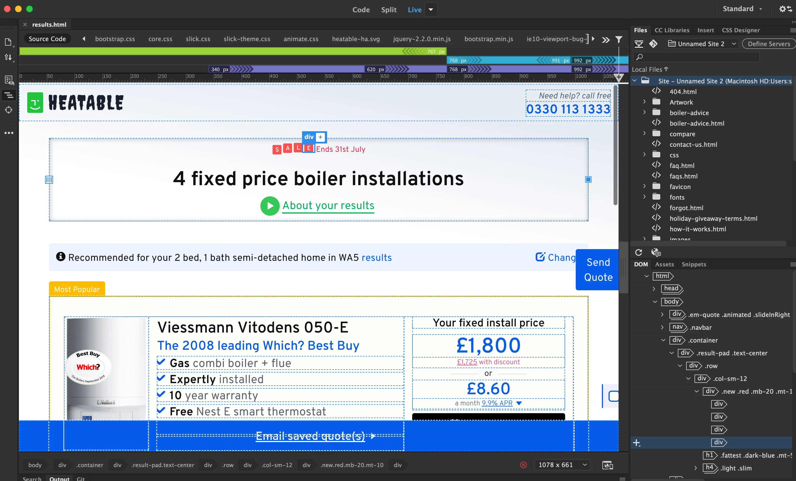
Task: Switch to Live view mode
Action: click(414, 10)
